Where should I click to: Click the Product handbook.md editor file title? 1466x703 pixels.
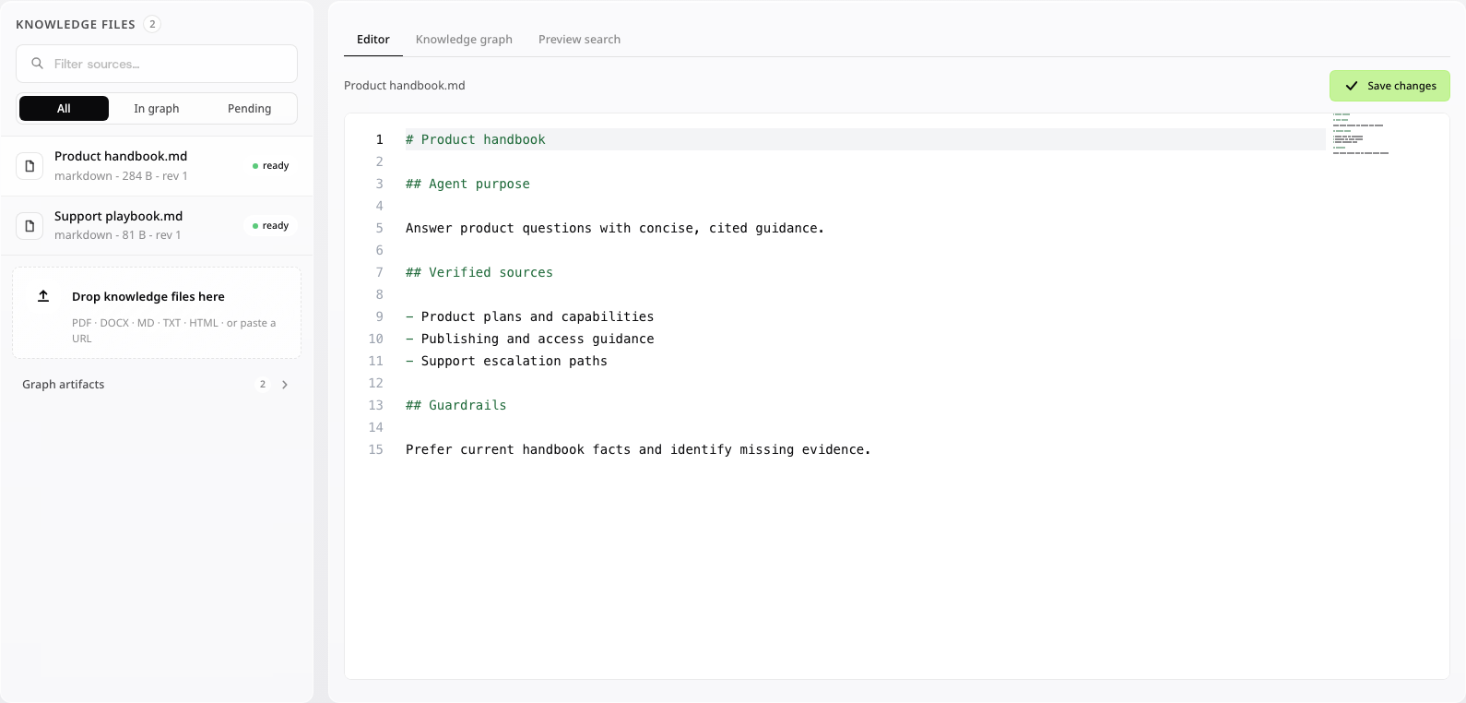[x=405, y=85]
